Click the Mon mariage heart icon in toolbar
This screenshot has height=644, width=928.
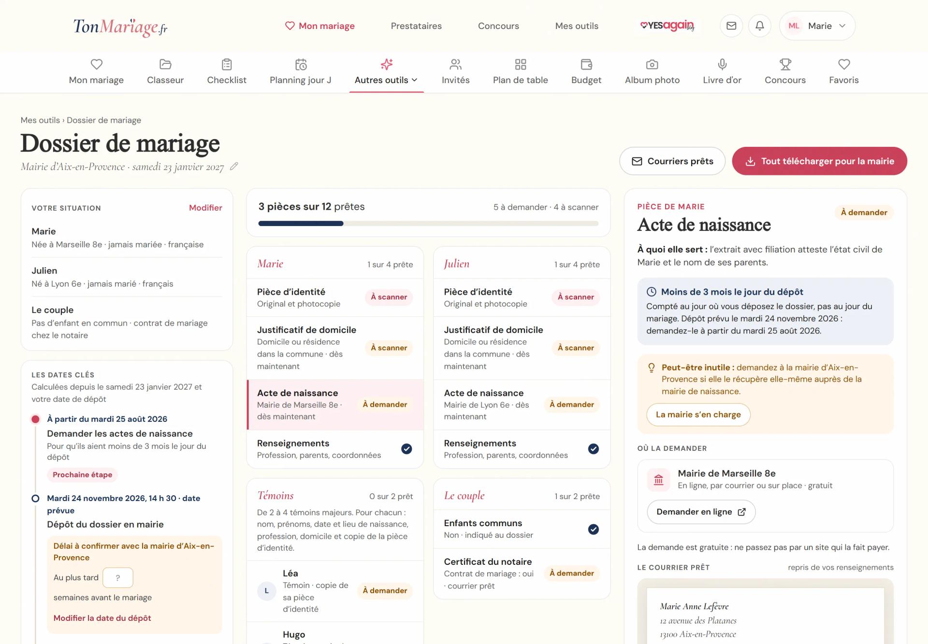[x=97, y=64]
